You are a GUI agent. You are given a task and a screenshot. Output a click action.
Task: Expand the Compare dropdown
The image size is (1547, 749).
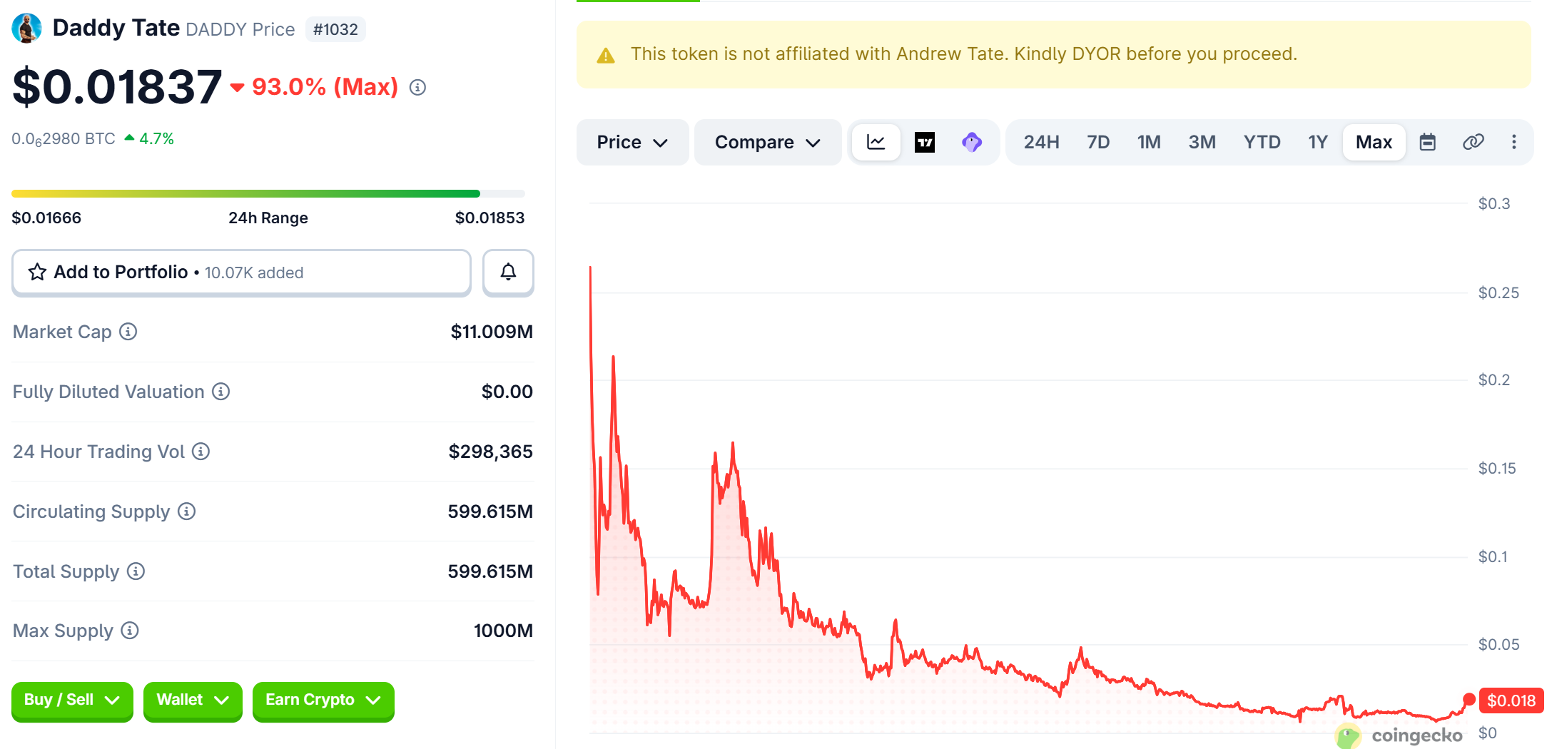768,142
